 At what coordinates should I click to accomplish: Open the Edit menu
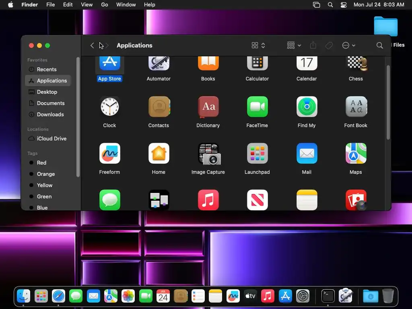pyautogui.click(x=68, y=5)
